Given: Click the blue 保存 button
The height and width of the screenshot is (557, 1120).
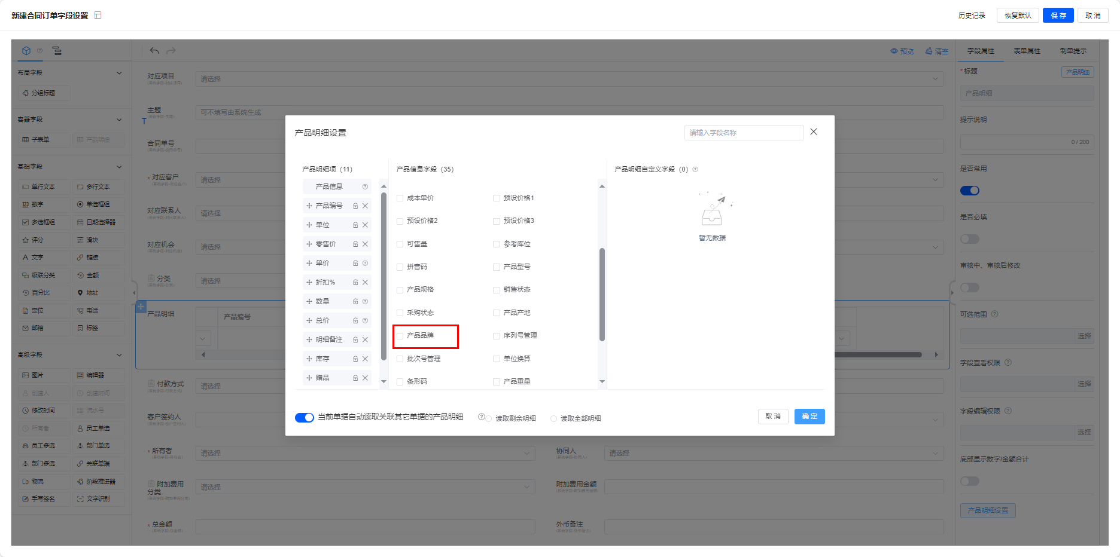Looking at the screenshot, I should click(1058, 16).
